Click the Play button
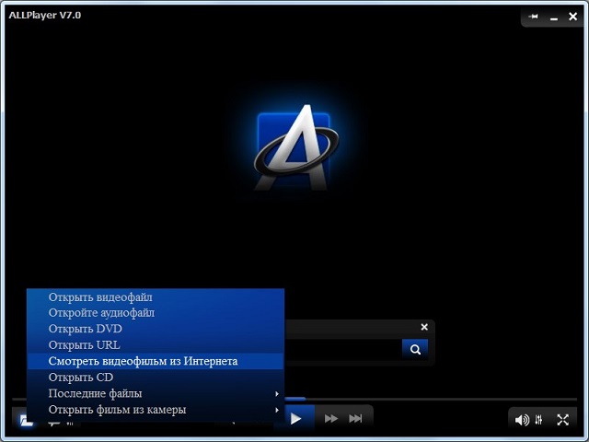Screen dimensions: 589x442 296,418
